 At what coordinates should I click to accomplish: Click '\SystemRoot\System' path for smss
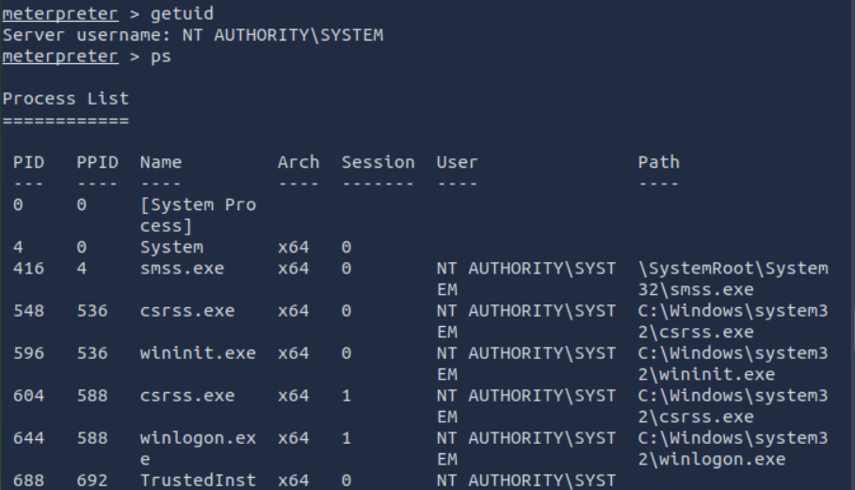[x=733, y=269]
